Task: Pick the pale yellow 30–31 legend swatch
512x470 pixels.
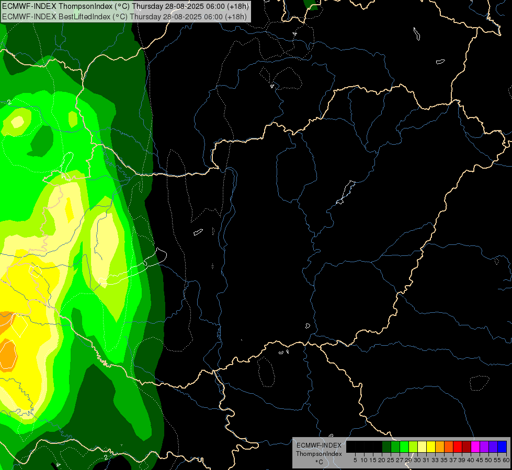Action: [x=422, y=446]
